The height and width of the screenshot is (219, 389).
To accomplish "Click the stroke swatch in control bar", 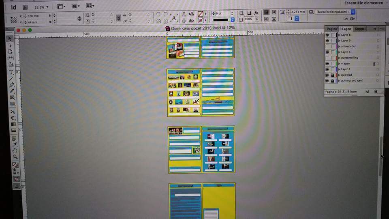I will tap(201, 20).
